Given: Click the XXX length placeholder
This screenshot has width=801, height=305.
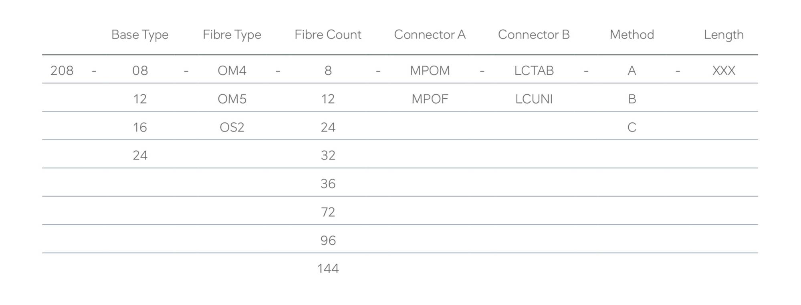Looking at the screenshot, I should pos(724,70).
